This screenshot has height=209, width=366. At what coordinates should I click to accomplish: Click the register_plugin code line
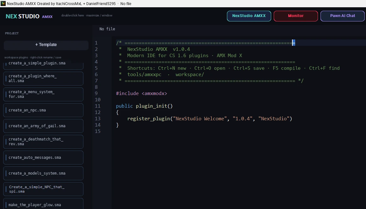[210, 118]
